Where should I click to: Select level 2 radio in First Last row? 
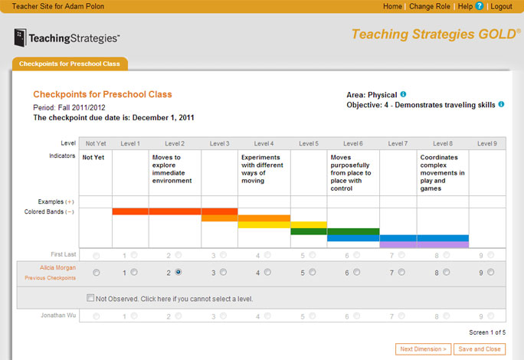pos(178,255)
